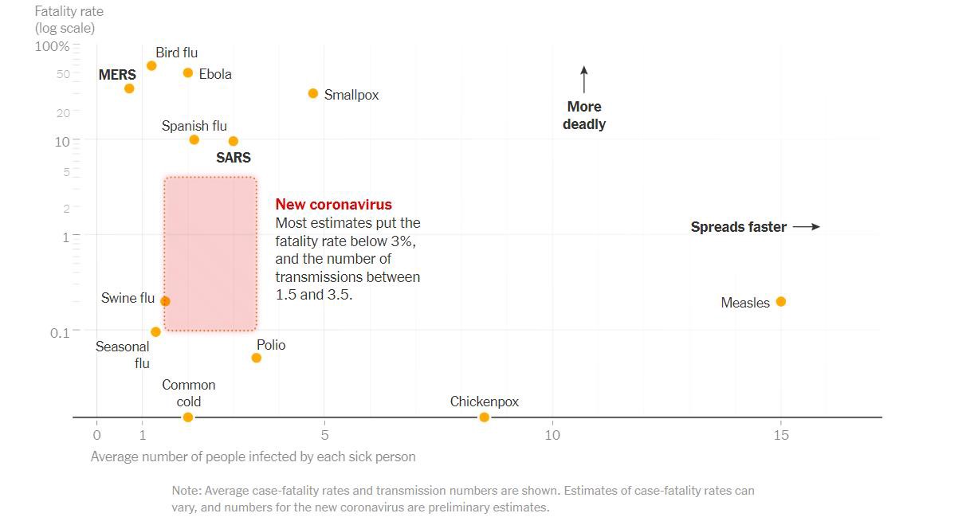Select the Bird flu orange dot
The height and width of the screenshot is (525, 958).
coord(151,66)
